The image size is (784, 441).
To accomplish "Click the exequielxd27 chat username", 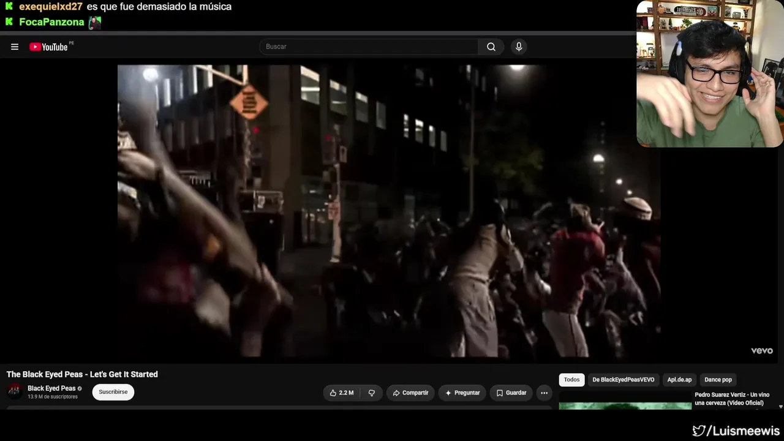I will click(x=51, y=7).
